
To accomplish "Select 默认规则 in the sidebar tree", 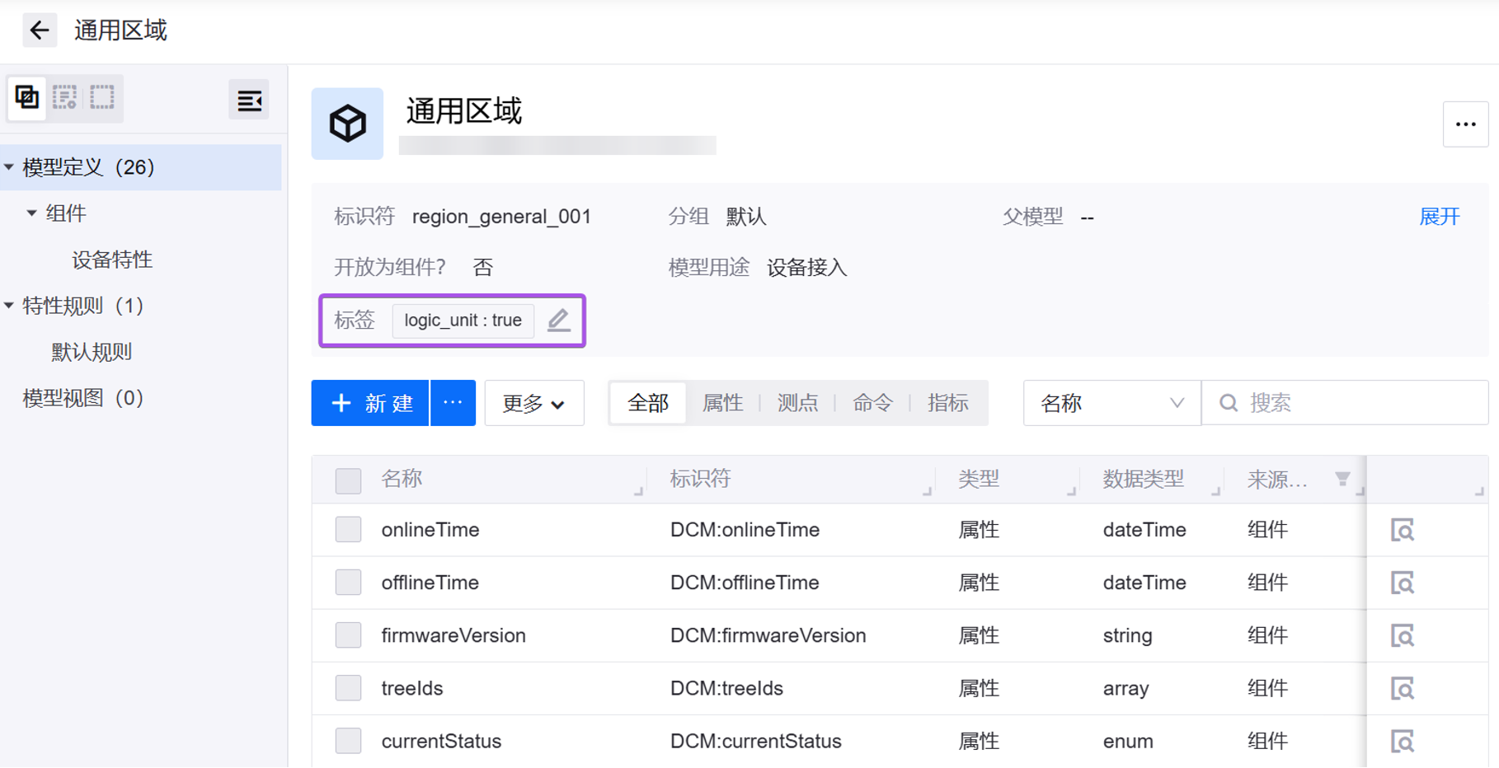I will [x=92, y=352].
